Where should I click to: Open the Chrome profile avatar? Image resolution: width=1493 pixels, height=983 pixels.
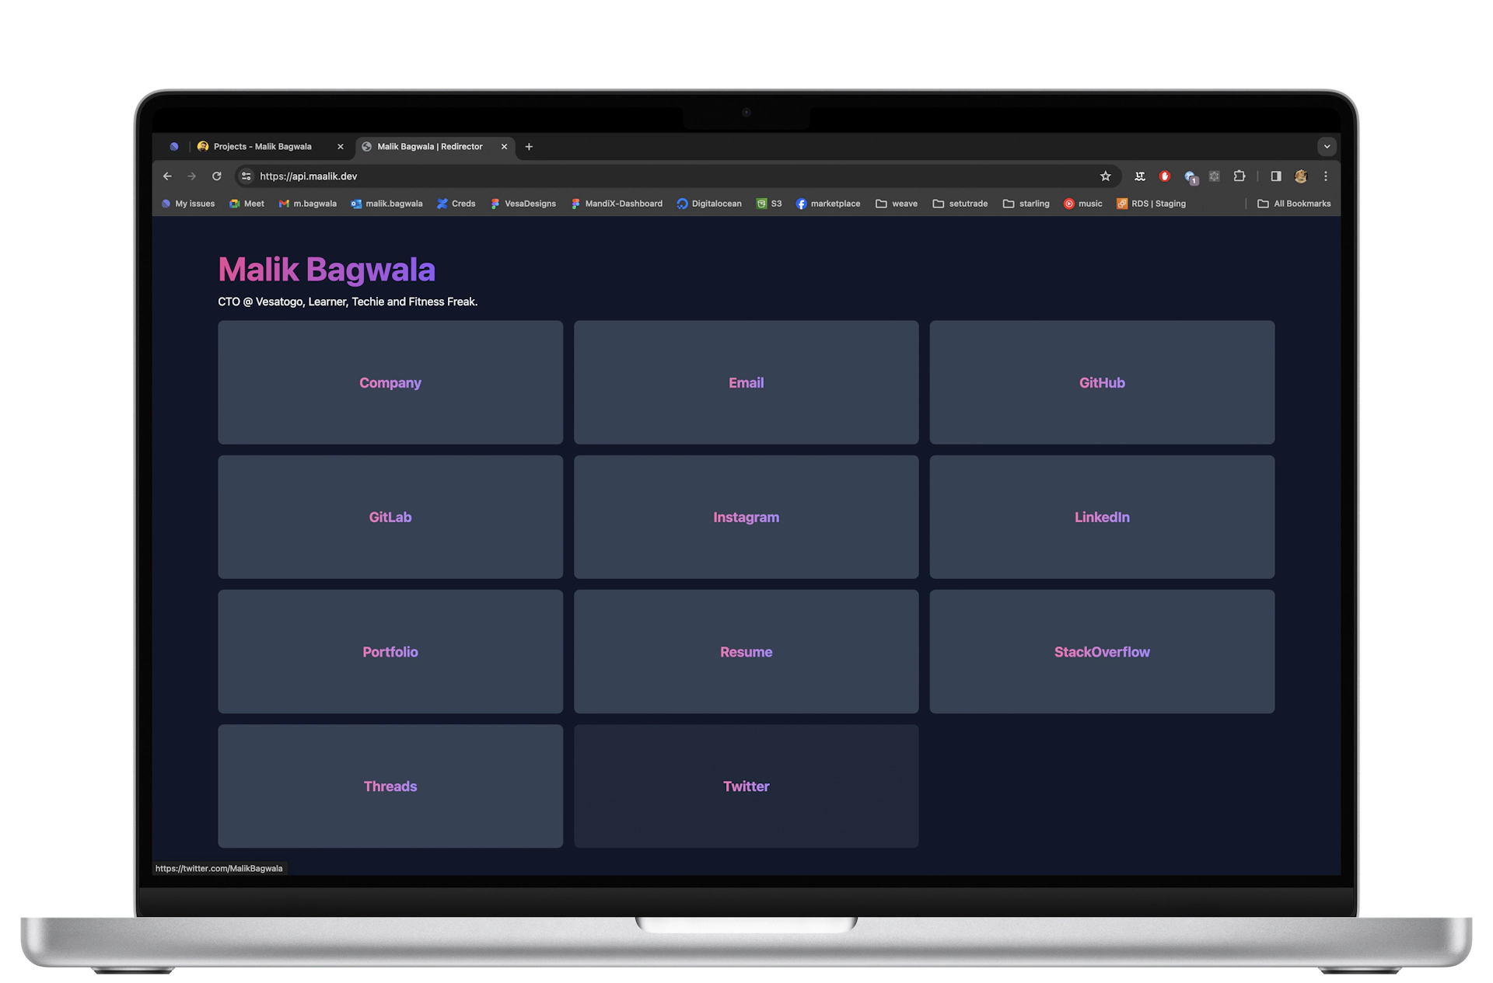click(1300, 176)
